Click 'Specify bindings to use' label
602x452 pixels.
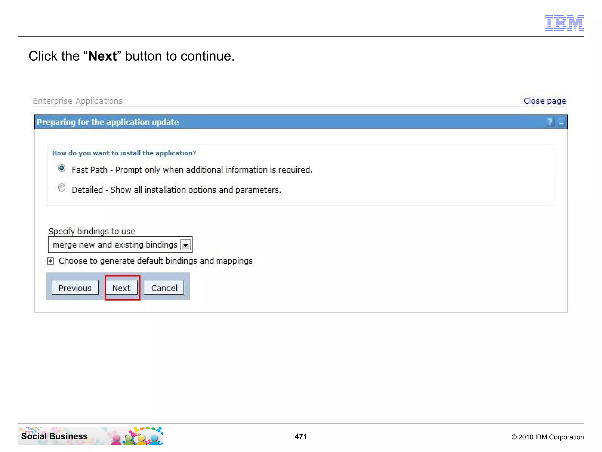click(x=92, y=231)
